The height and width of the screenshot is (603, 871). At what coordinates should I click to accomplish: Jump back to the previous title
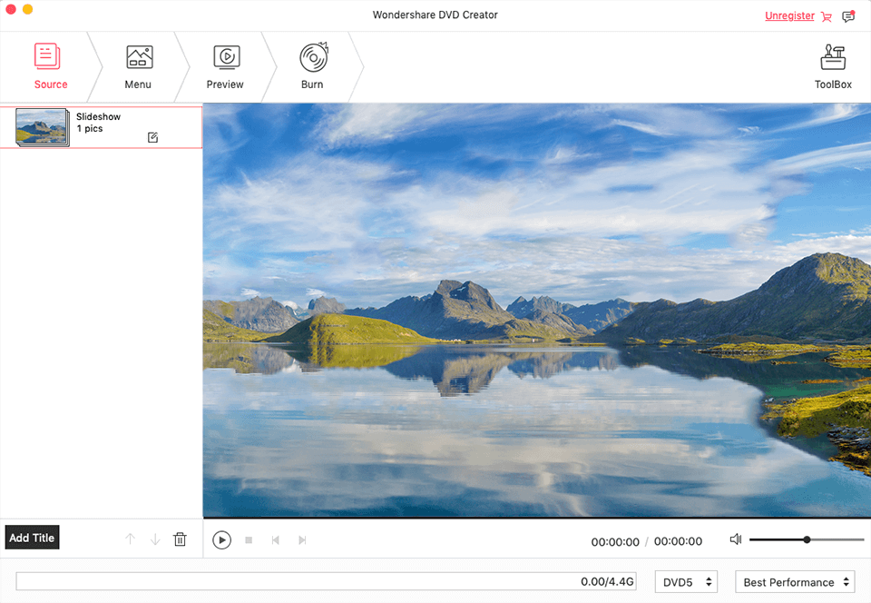pyautogui.click(x=275, y=539)
